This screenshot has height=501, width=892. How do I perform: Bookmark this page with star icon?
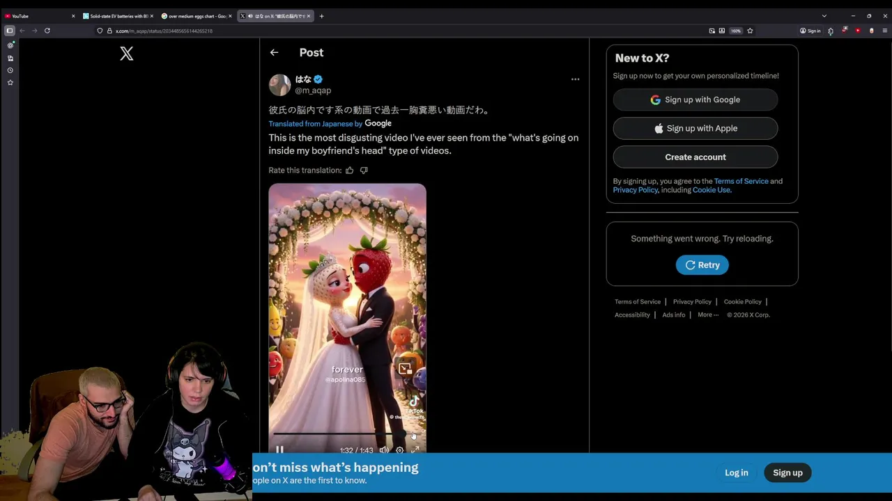pyautogui.click(x=751, y=31)
